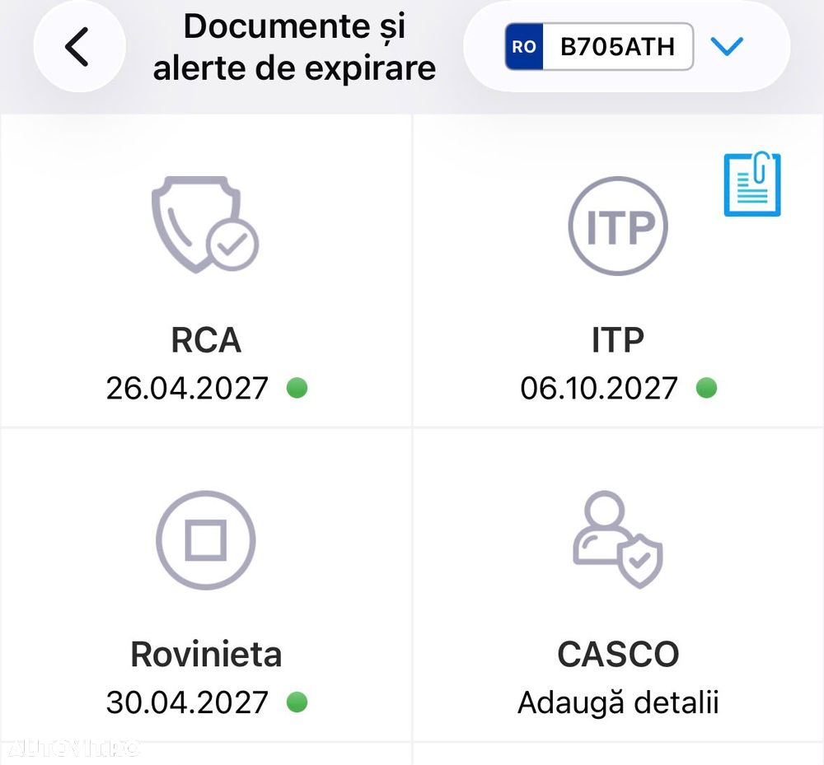The width and height of the screenshot is (824, 765).
Task: Open the Rovinieta vignette icon
Action: coord(205,540)
